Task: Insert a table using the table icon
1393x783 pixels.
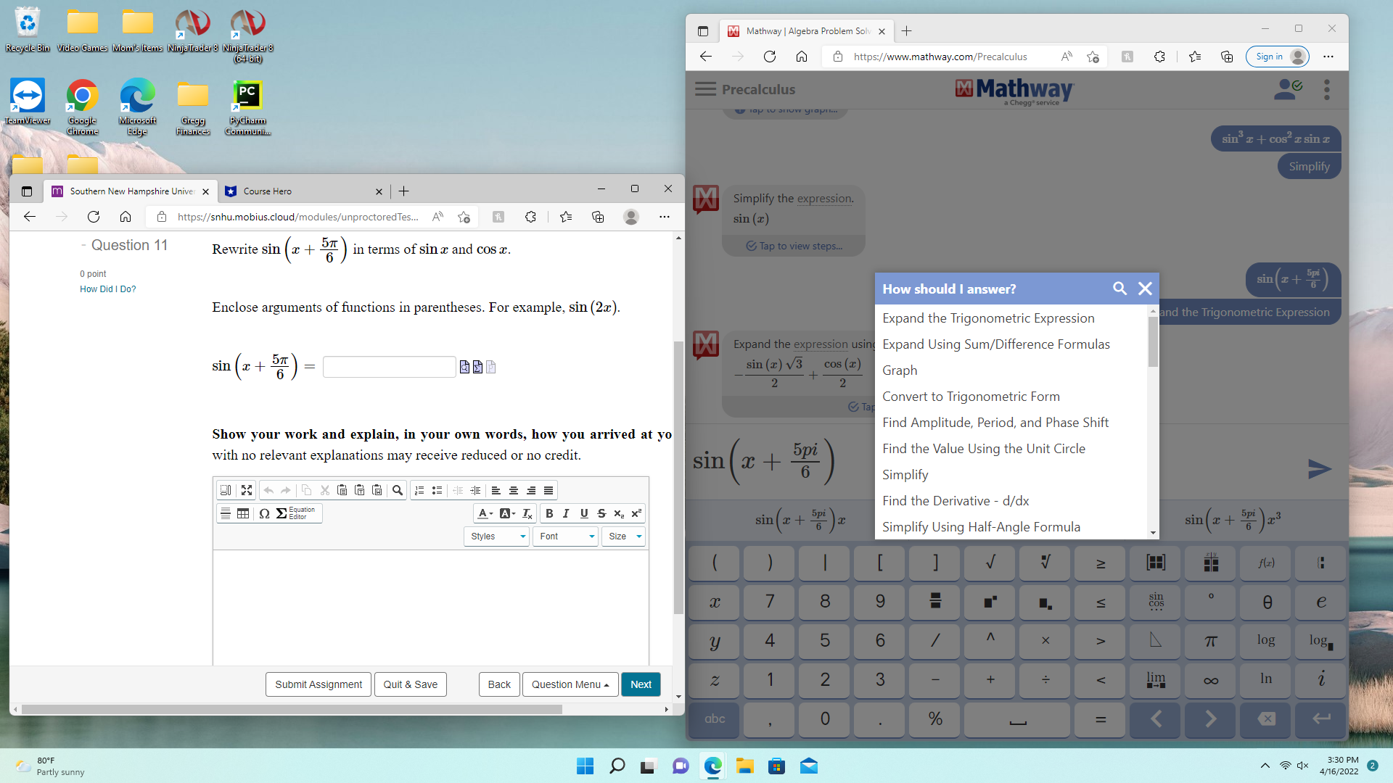Action: 243,513
